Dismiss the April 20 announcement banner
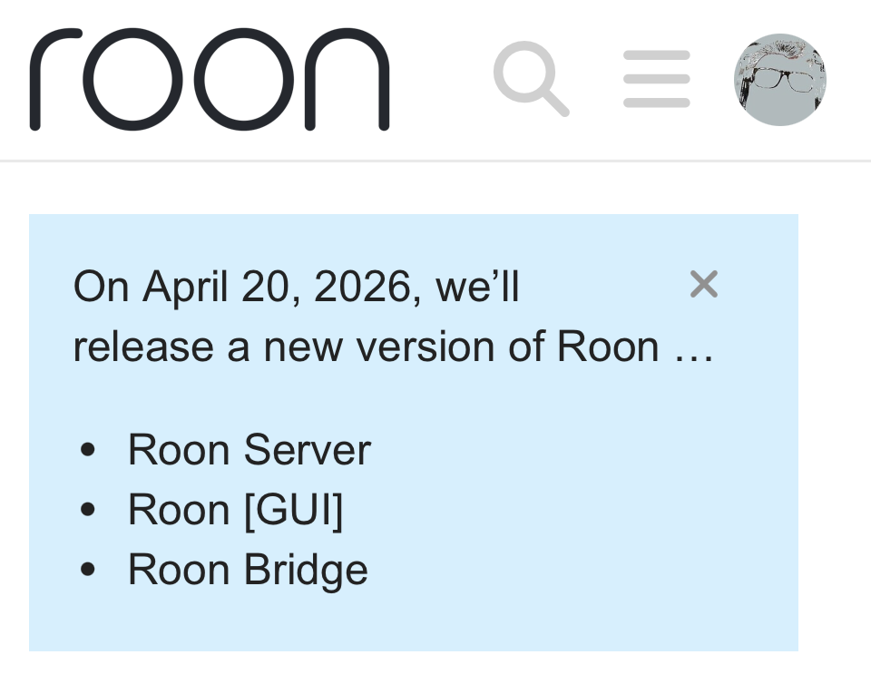 pyautogui.click(x=704, y=284)
